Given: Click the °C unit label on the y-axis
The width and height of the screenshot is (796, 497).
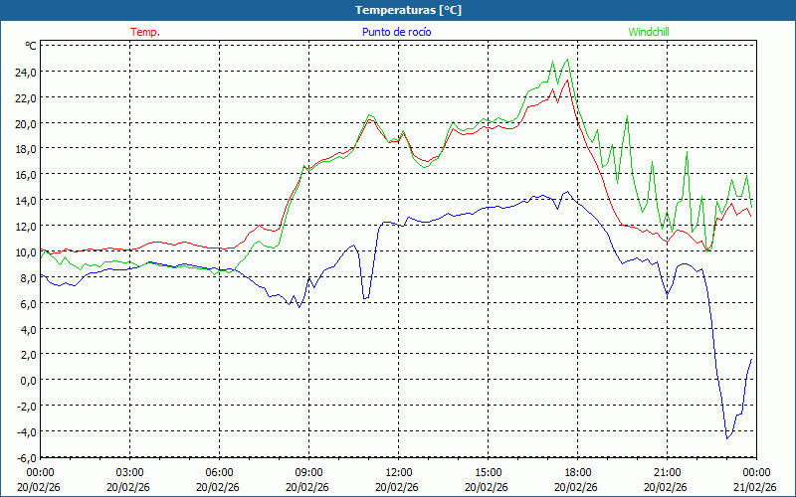Looking at the screenshot, I should [31, 46].
